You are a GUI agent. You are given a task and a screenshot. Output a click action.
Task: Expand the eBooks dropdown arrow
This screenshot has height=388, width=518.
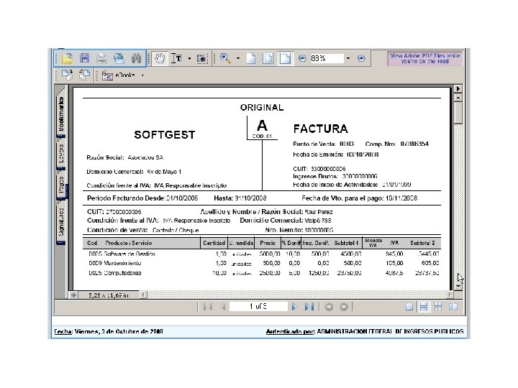pos(142,75)
